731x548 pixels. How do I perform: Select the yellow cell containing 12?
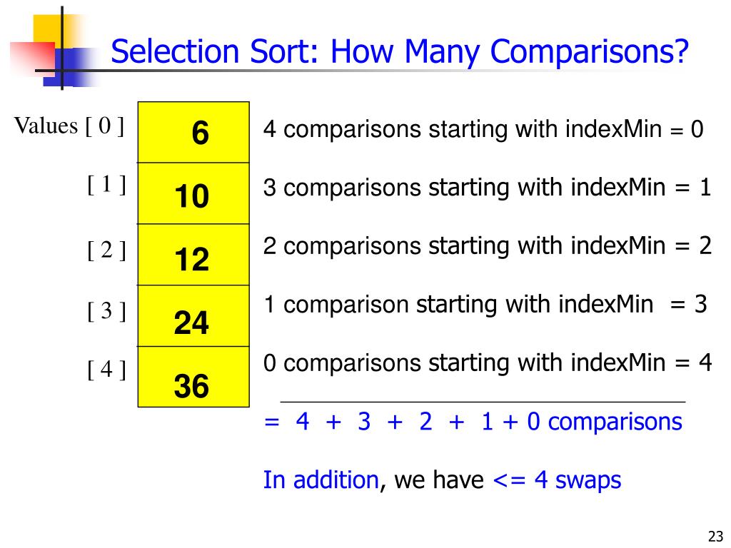click(x=193, y=255)
